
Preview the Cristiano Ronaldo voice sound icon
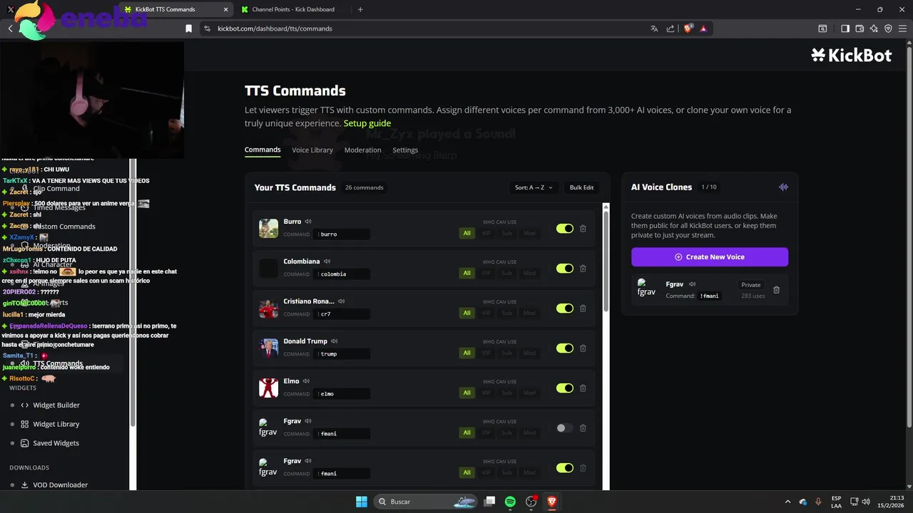[x=341, y=301]
